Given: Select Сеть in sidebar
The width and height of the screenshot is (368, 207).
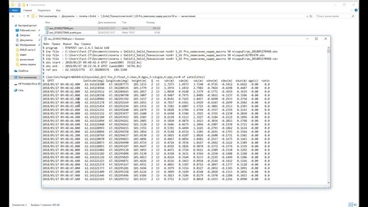Looking at the screenshot, I should [19, 90].
